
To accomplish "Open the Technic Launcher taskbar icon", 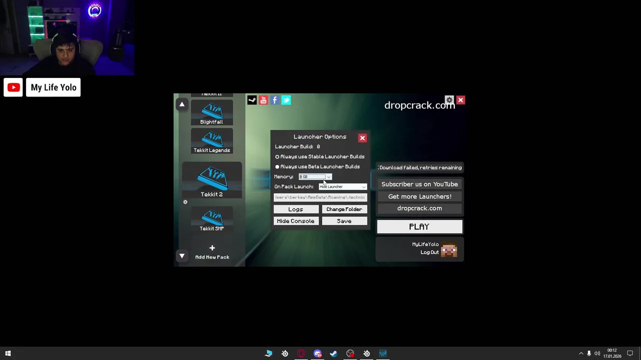I will point(383,353).
